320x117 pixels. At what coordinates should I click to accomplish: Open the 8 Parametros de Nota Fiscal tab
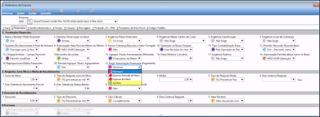point(131,28)
